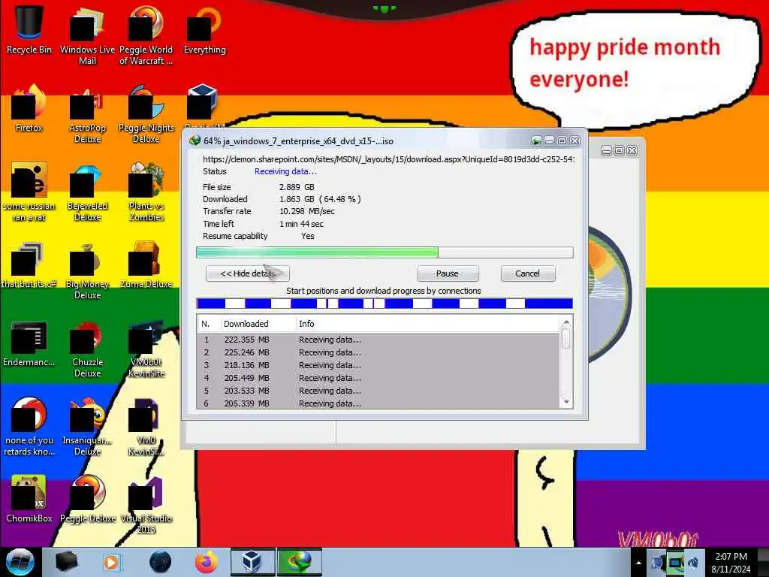Collapse with the '<< Hide details' button
Image resolution: width=769 pixels, height=577 pixels.
coord(248,273)
